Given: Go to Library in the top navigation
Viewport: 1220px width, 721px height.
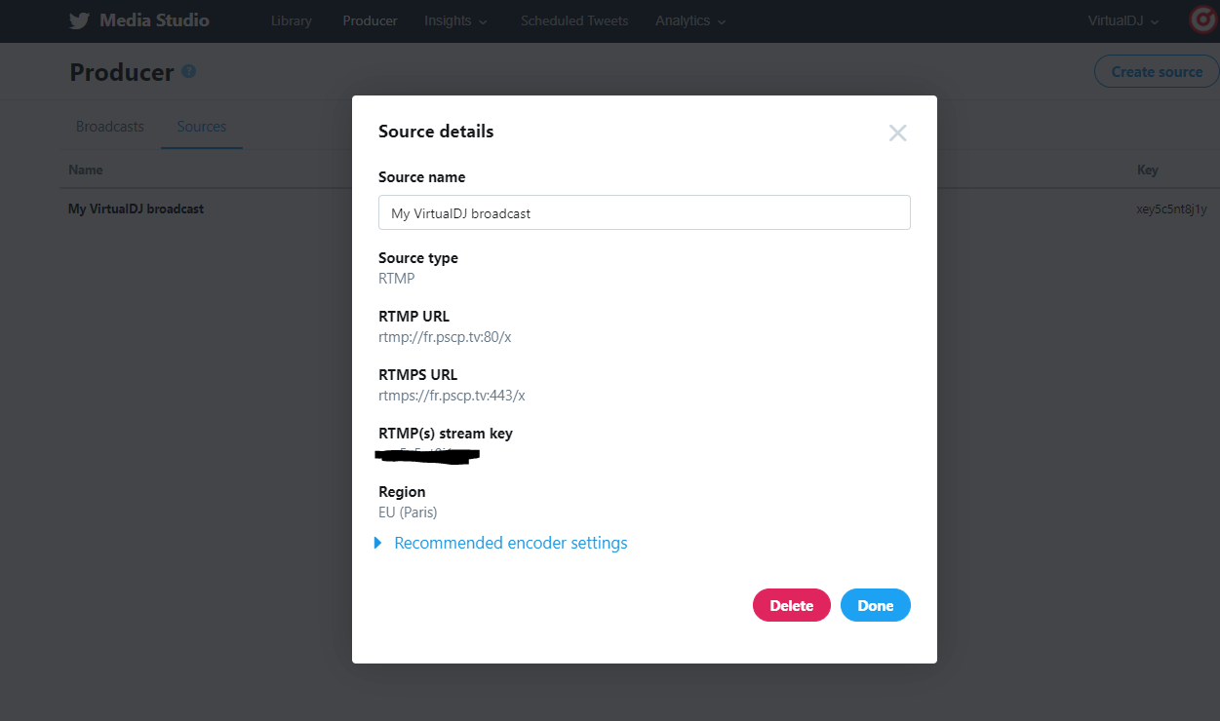Looking at the screenshot, I should coord(292,20).
